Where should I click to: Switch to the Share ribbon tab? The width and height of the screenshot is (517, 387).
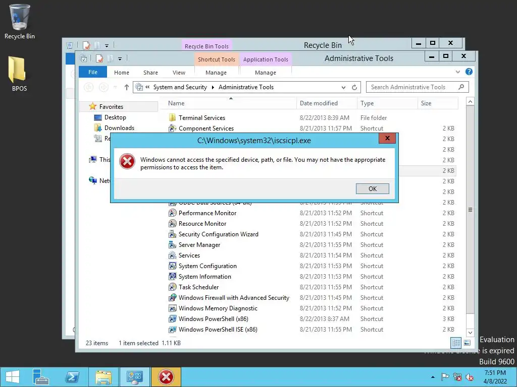click(x=150, y=73)
